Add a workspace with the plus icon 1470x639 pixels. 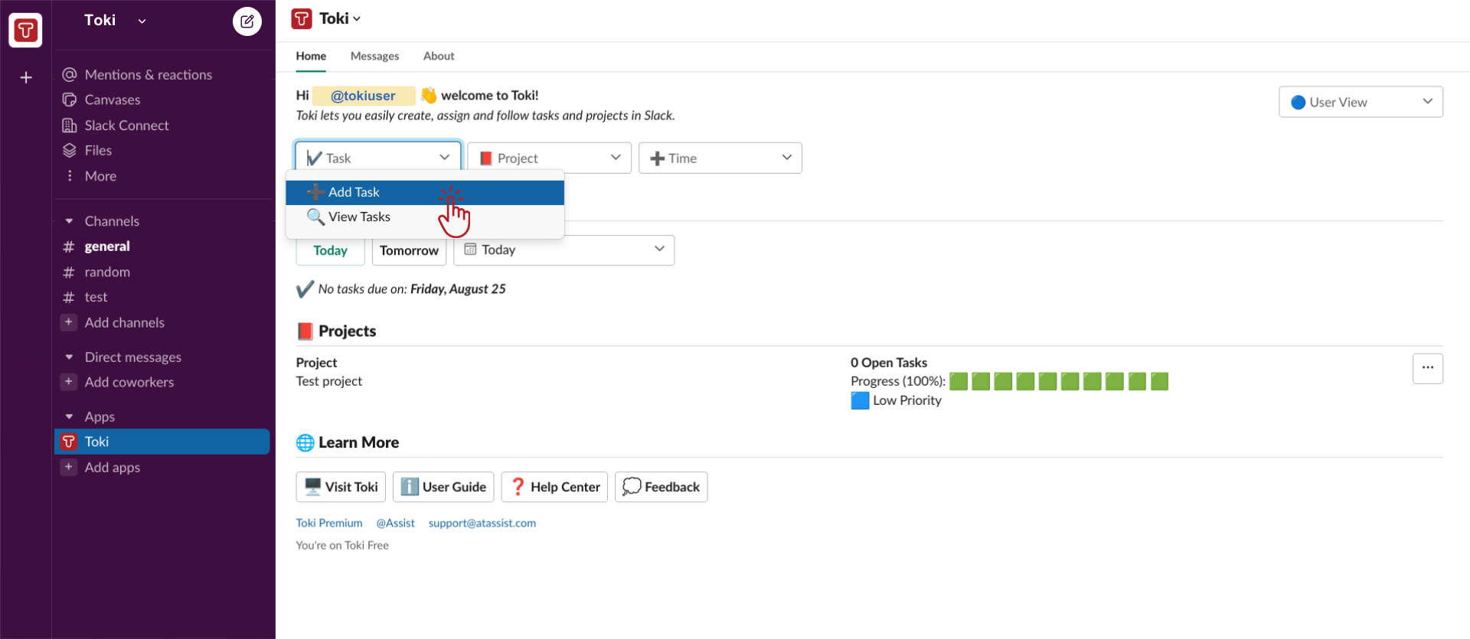[26, 77]
